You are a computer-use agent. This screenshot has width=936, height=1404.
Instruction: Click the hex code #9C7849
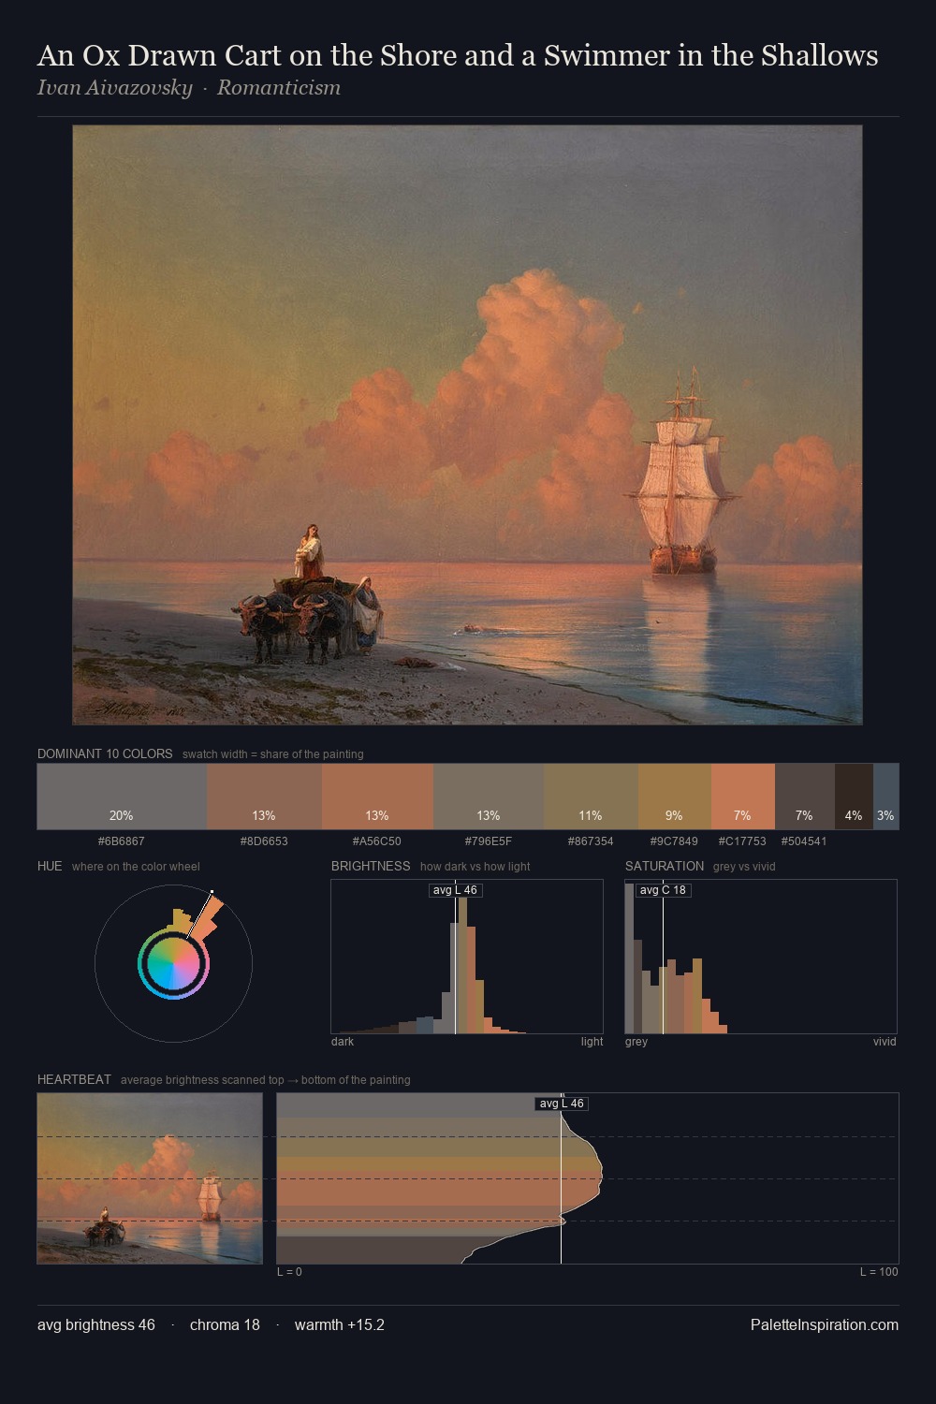pyautogui.click(x=674, y=841)
